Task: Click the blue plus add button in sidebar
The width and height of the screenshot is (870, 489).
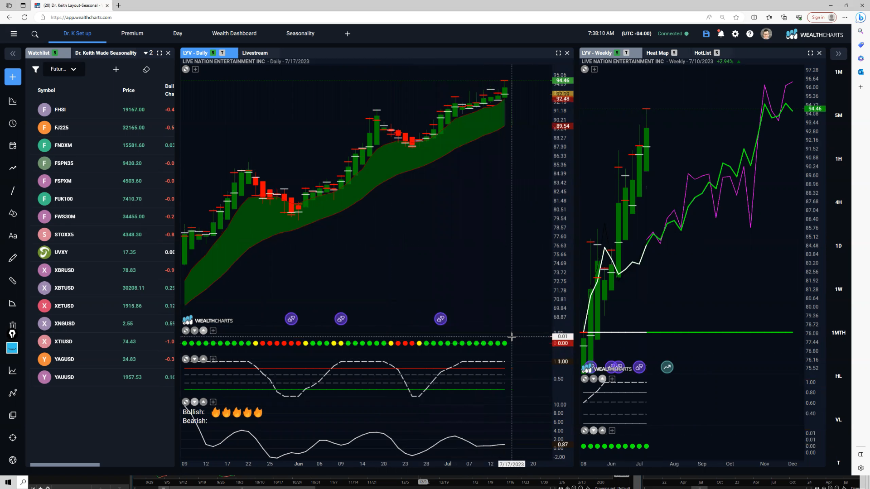Action: click(13, 77)
